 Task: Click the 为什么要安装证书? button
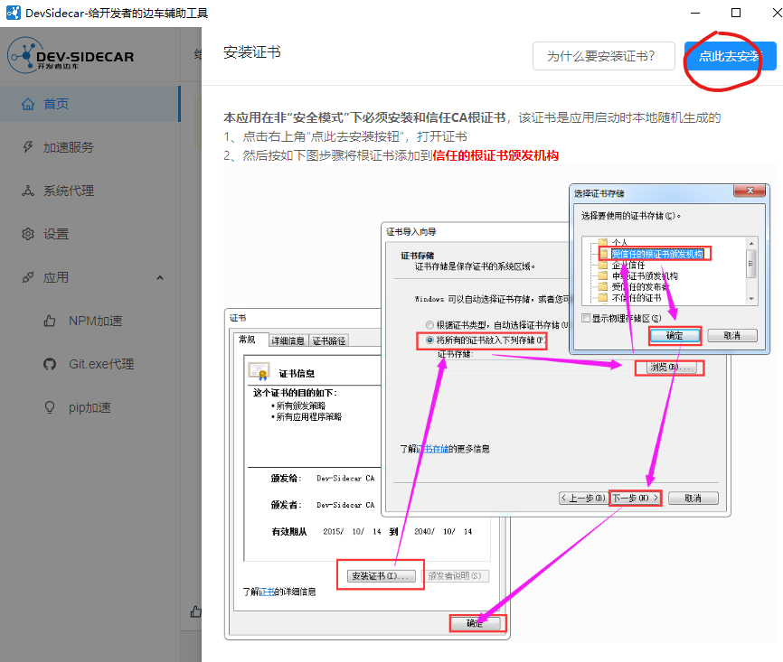pos(604,56)
